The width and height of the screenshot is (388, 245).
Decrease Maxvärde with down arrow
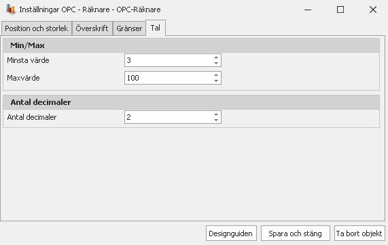coord(216,81)
